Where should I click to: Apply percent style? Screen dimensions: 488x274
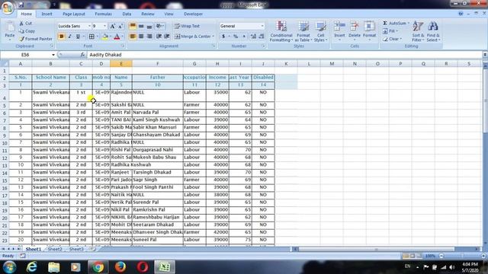tap(236, 37)
